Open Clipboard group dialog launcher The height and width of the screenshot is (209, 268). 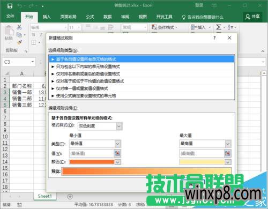(x=26, y=51)
